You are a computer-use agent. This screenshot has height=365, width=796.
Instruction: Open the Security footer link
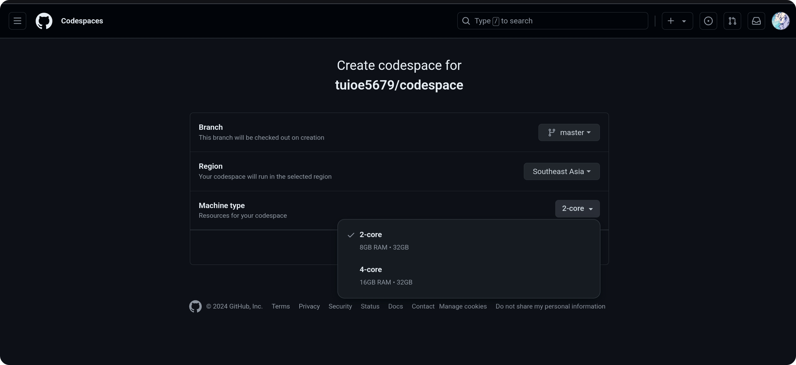pos(340,306)
